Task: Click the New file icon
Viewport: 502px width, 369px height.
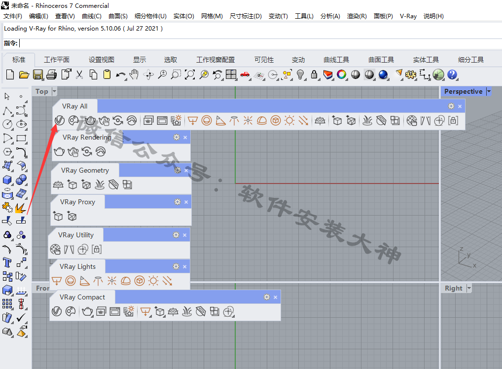Action: (x=10, y=74)
